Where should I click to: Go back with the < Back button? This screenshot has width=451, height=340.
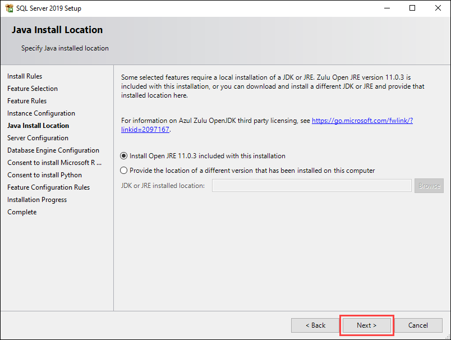coord(315,325)
